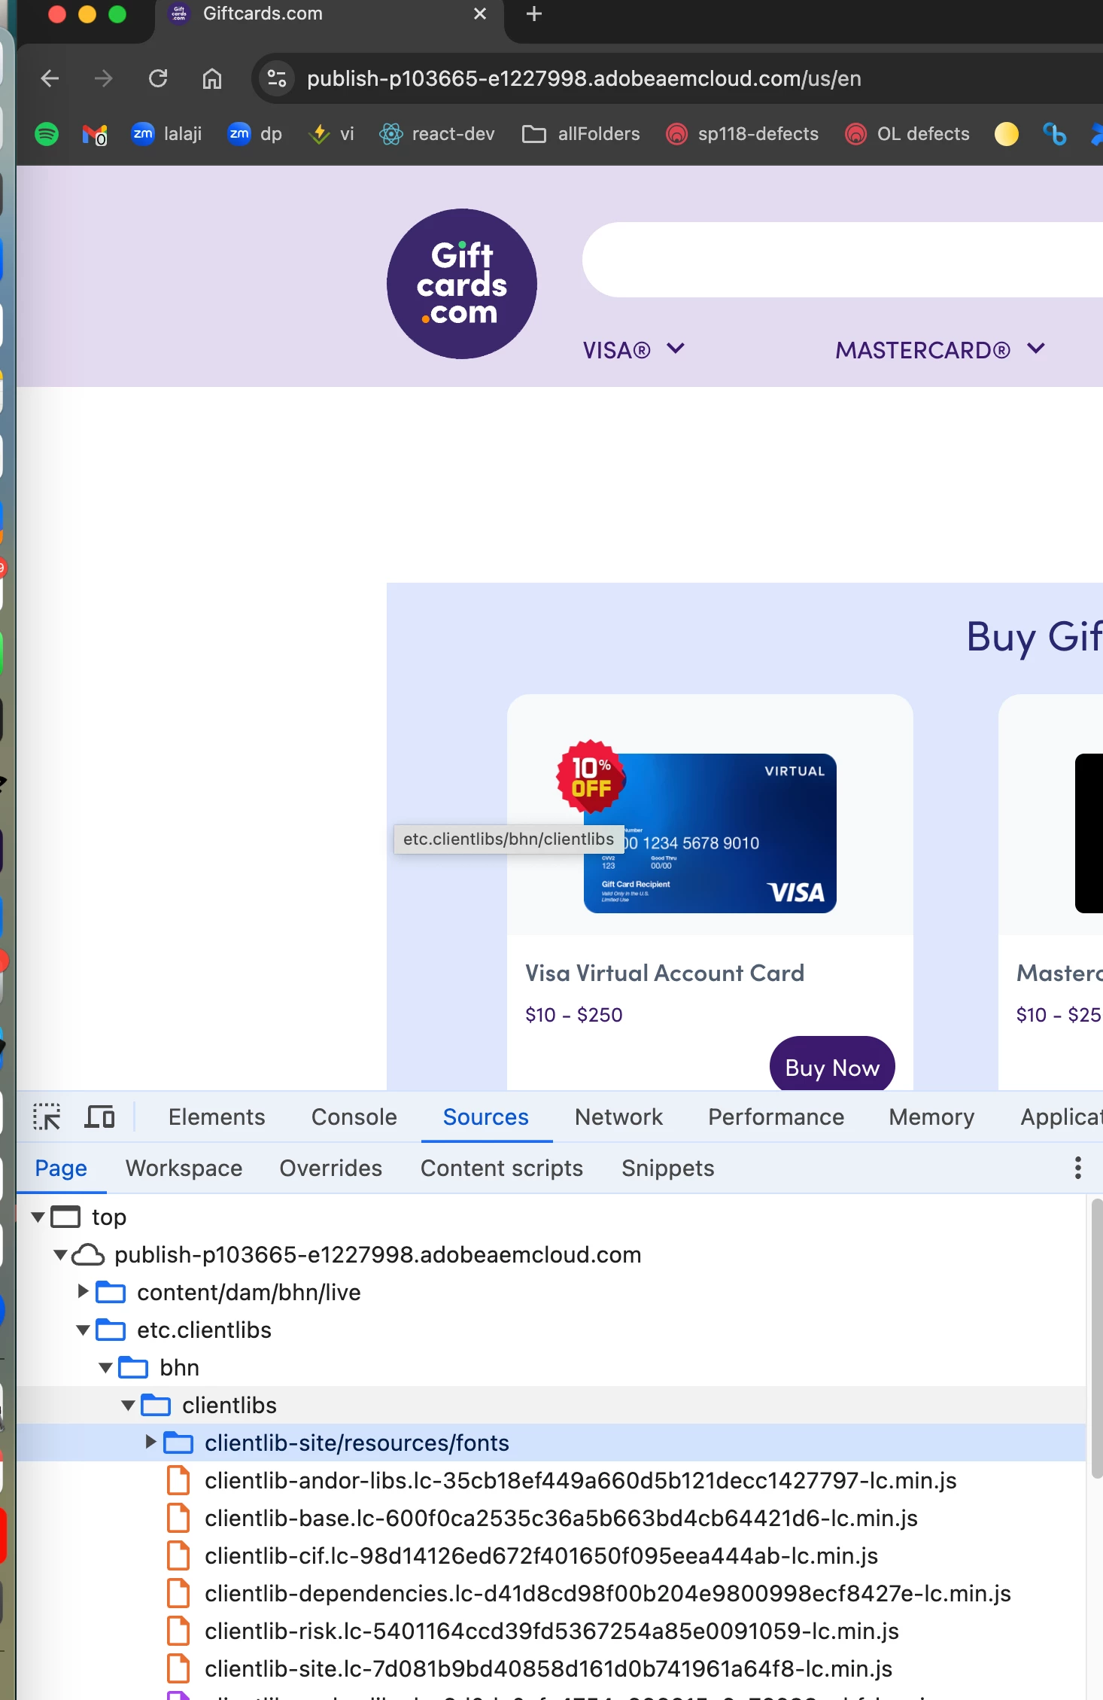Viewport: 1103px width, 1700px height.
Task: Collapse the publish-p103665 domain node
Action: 60,1254
